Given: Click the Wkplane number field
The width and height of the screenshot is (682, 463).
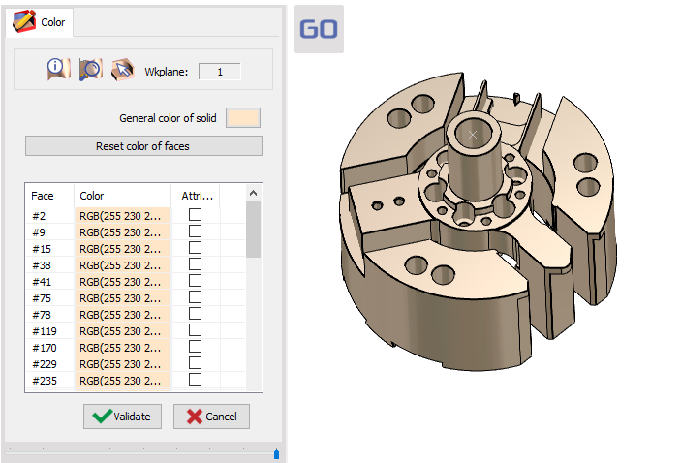Looking at the screenshot, I should point(219,72).
